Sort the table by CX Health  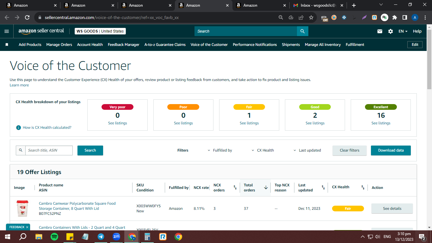tap(363, 188)
